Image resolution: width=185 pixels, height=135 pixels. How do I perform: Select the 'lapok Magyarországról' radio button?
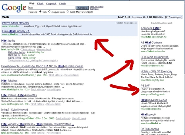click(68, 11)
